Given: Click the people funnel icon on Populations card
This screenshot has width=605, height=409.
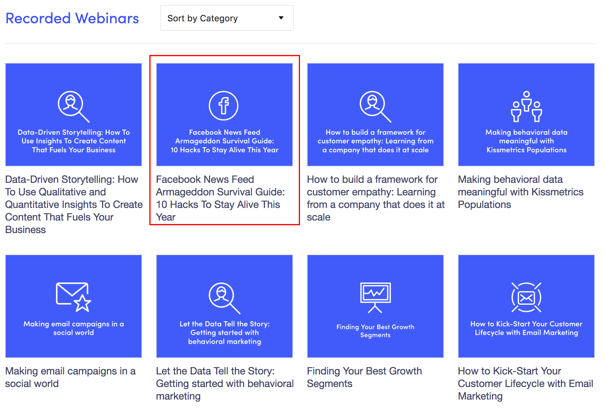Looking at the screenshot, I should pyautogui.click(x=526, y=106).
